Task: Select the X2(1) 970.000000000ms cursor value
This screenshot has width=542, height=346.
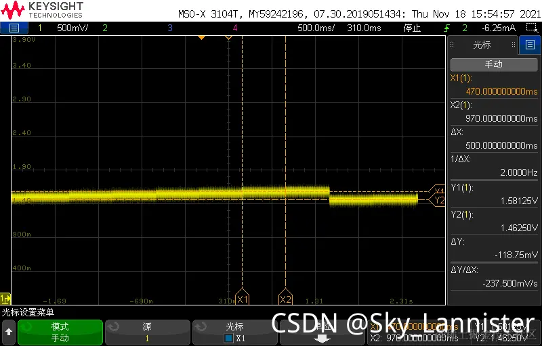Action: pos(494,112)
